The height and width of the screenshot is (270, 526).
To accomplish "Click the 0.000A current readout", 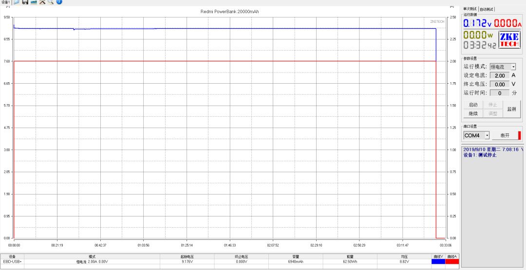I will tap(507, 23).
